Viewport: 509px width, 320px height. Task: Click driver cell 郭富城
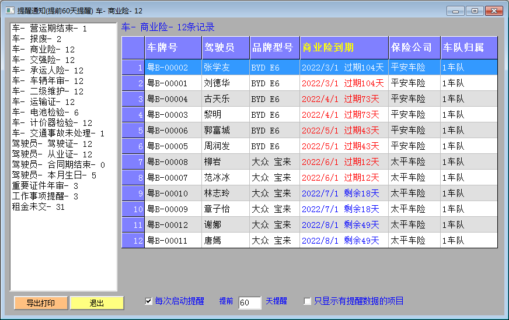[x=226, y=131]
